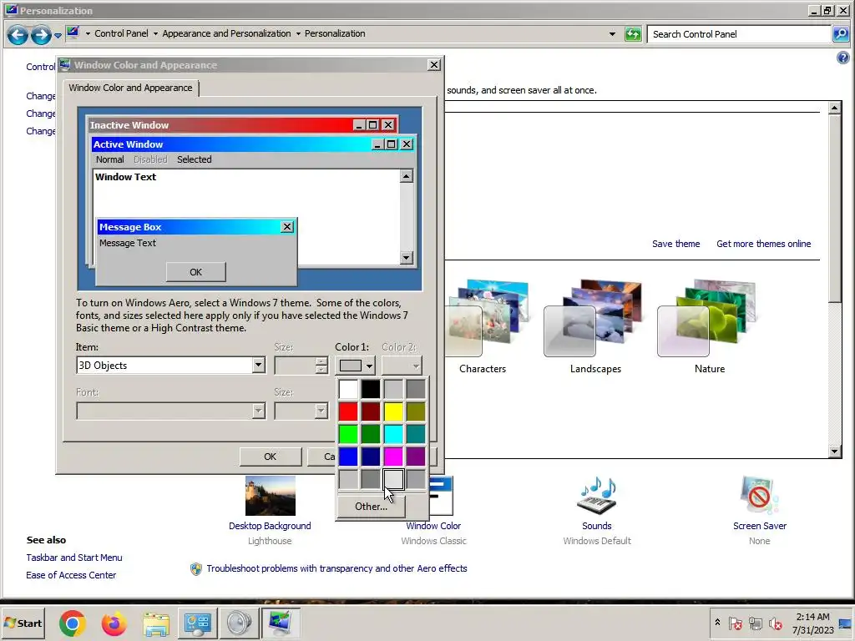This screenshot has height=641, width=855.
Task: Pick the navy color swatch
Action: pos(371,457)
